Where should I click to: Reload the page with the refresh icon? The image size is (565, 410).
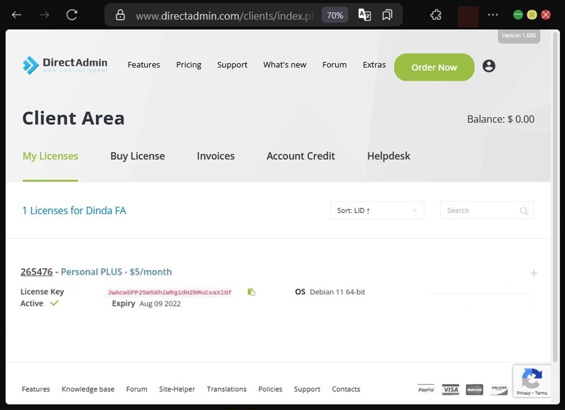click(x=72, y=15)
